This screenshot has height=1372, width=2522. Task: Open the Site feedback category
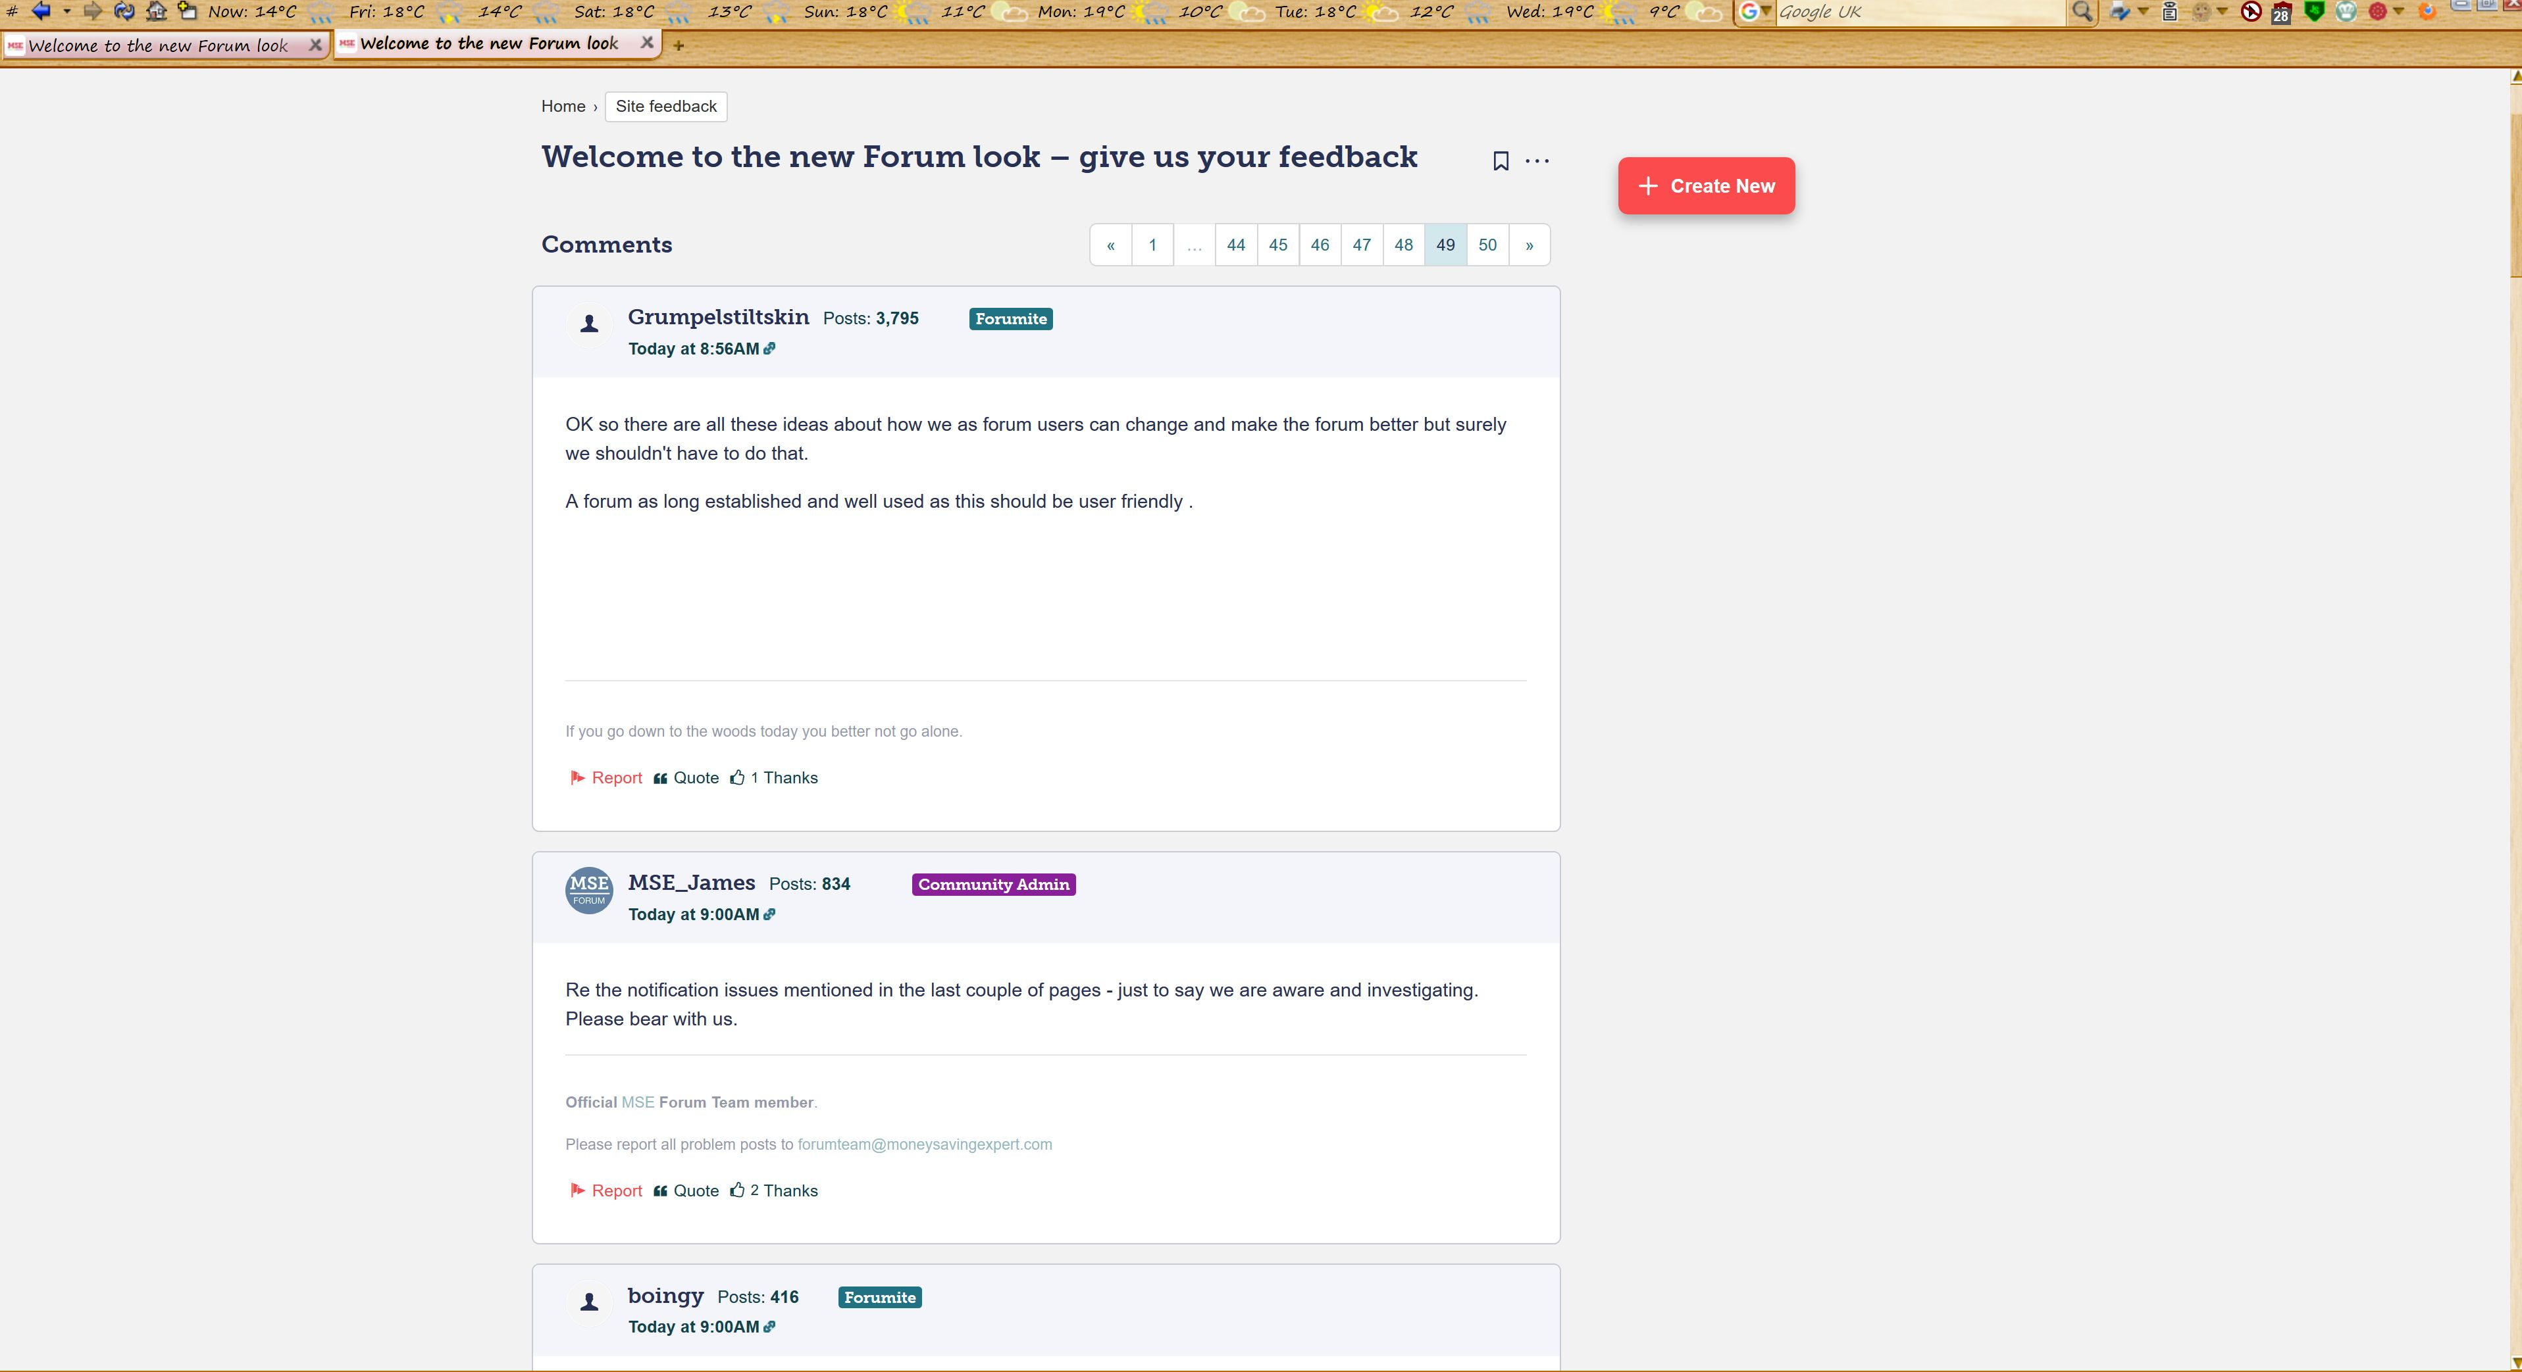point(666,106)
